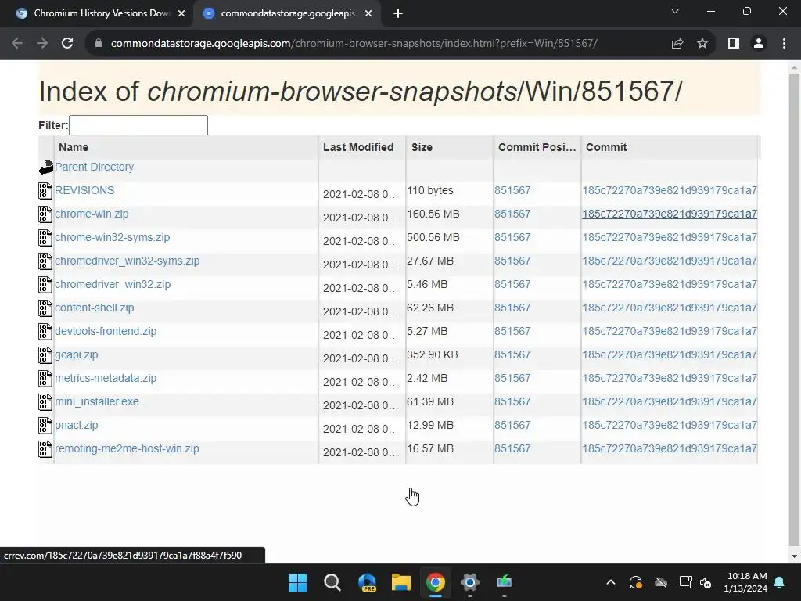801x601 pixels.
Task: Click the Parent Directory back-arrow icon
Action: pyautogui.click(x=46, y=167)
